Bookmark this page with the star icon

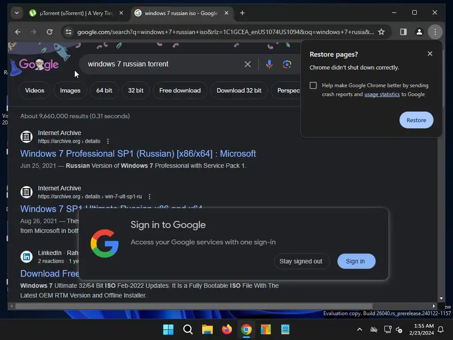click(381, 32)
